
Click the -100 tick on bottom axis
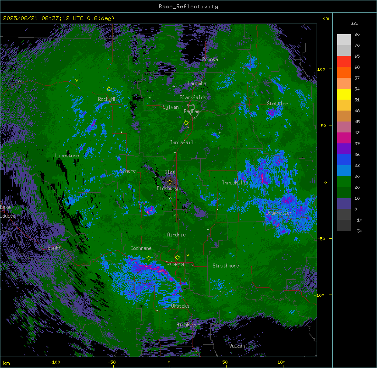[55, 362]
